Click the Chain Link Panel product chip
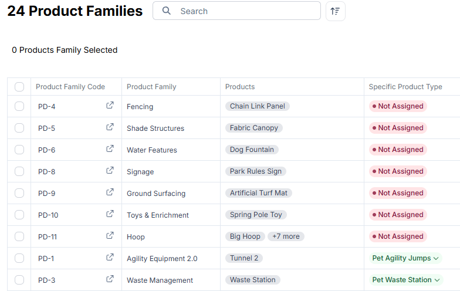 [x=257, y=106]
